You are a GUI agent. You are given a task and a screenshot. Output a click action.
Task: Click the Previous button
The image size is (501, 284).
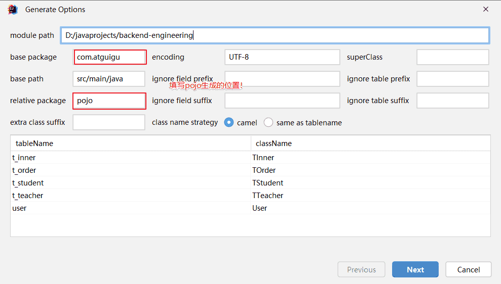(361, 269)
